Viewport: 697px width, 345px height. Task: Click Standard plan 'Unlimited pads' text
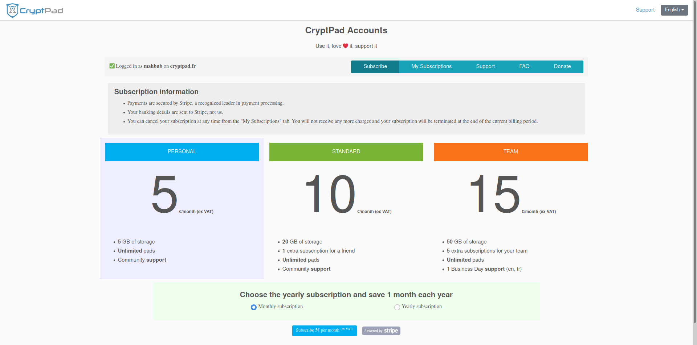coord(301,260)
